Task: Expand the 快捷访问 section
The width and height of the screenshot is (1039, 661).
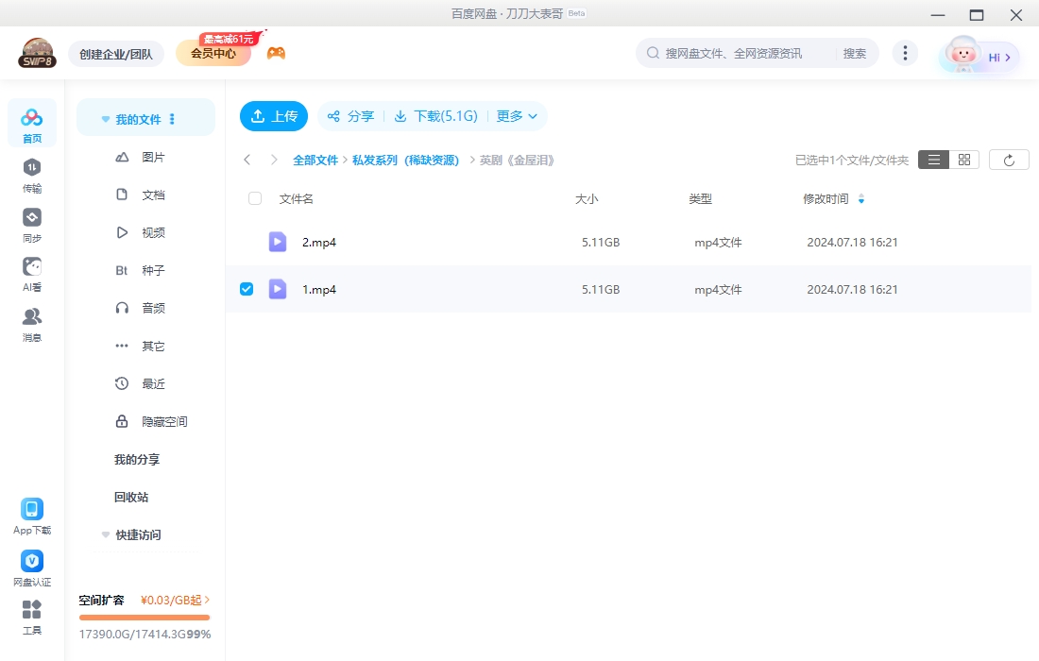Action: (105, 534)
